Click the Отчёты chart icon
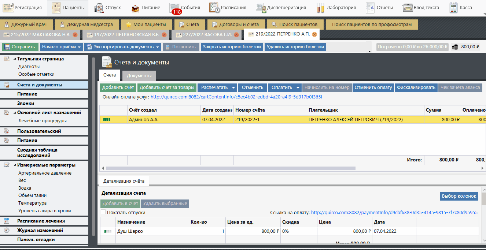 click(x=370, y=7)
